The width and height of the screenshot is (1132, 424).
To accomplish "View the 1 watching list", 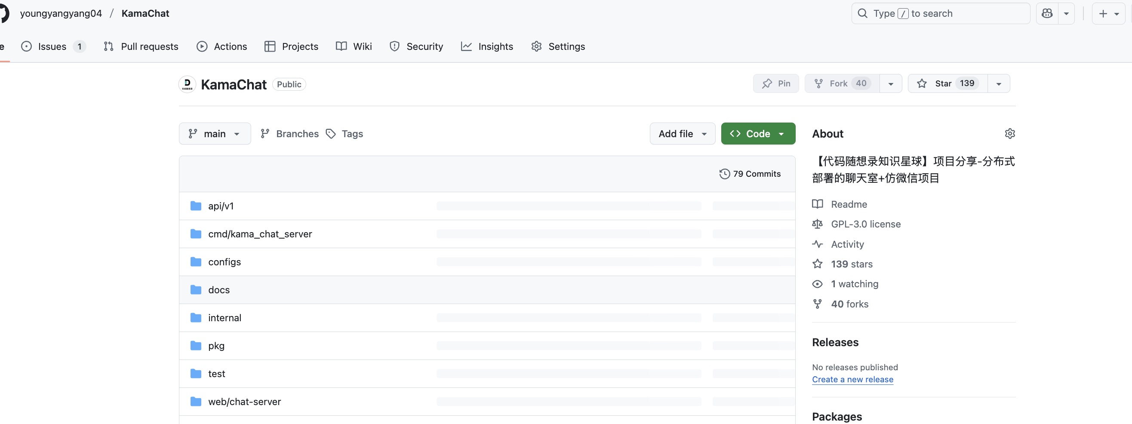I will click(x=846, y=284).
